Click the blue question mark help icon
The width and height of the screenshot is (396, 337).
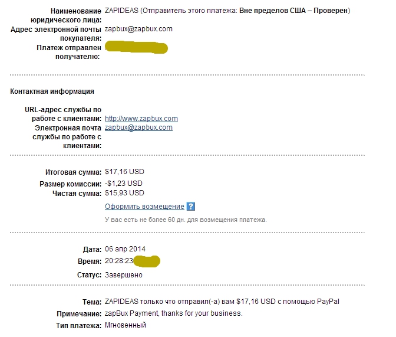tap(191, 207)
